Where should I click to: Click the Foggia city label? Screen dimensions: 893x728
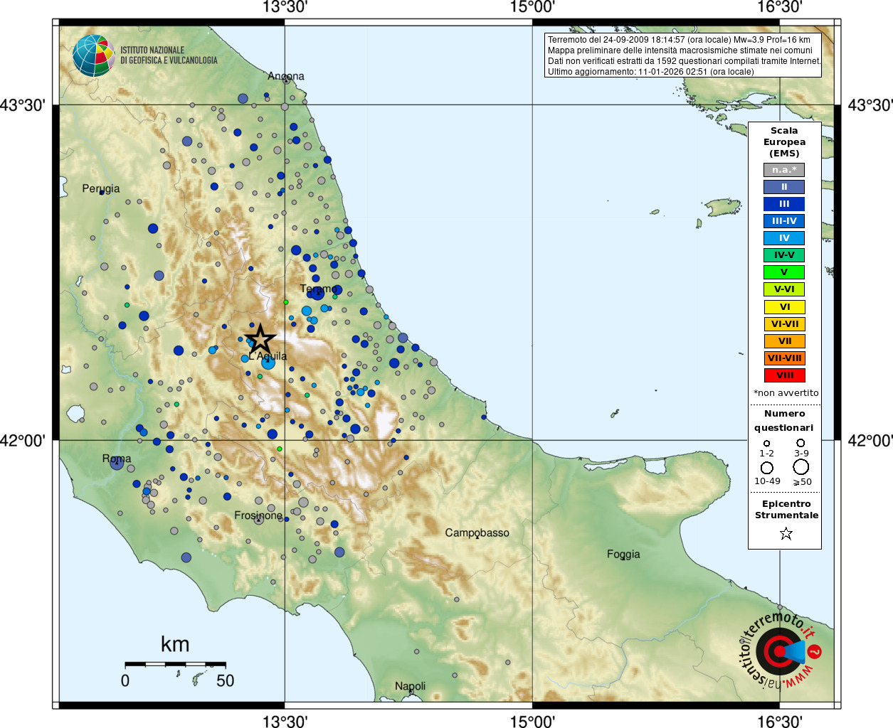point(623,554)
